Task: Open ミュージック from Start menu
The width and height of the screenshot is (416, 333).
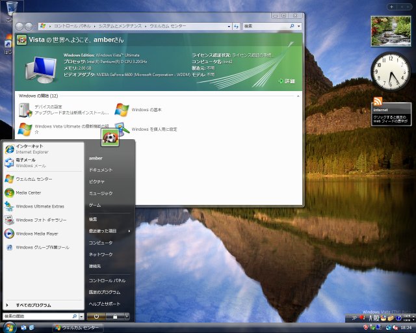Action: [101, 193]
